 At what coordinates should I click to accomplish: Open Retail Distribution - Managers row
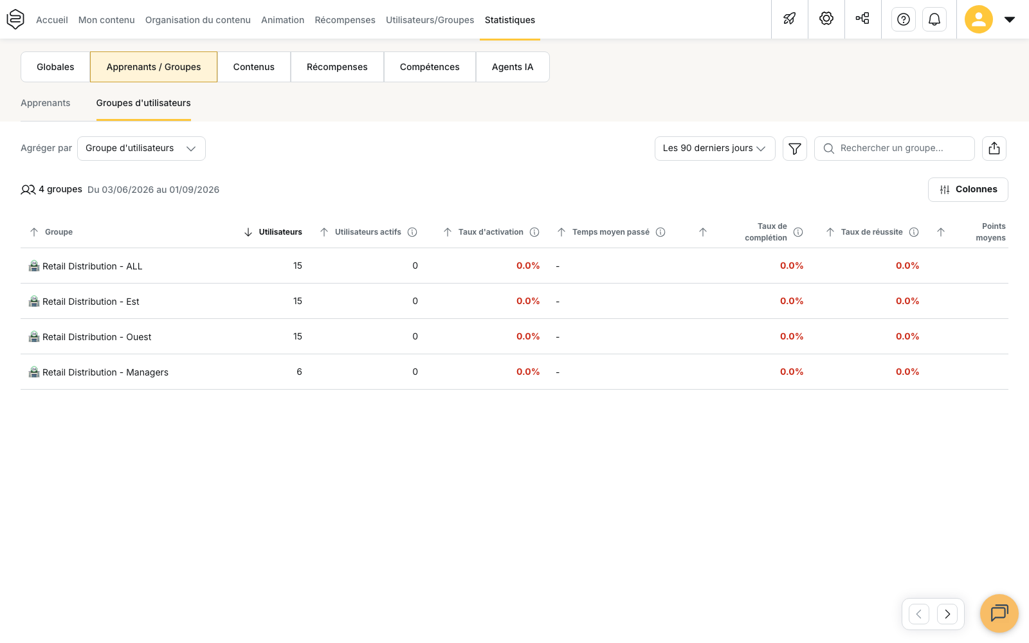[x=514, y=372]
